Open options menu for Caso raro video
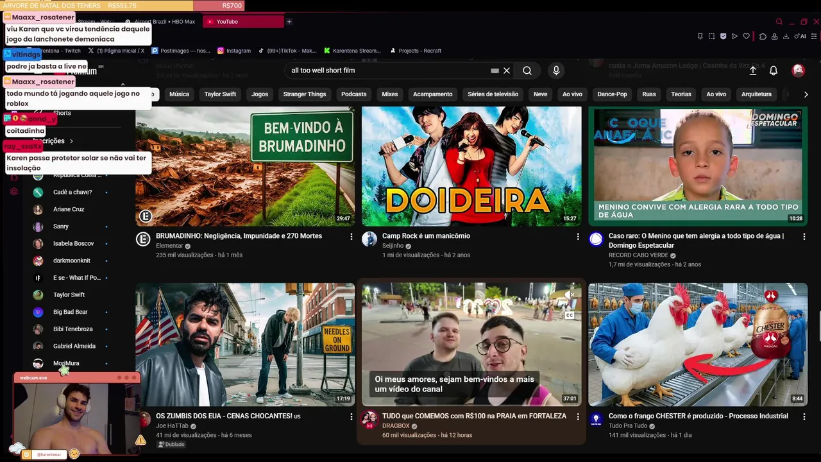The width and height of the screenshot is (821, 462). (x=804, y=237)
